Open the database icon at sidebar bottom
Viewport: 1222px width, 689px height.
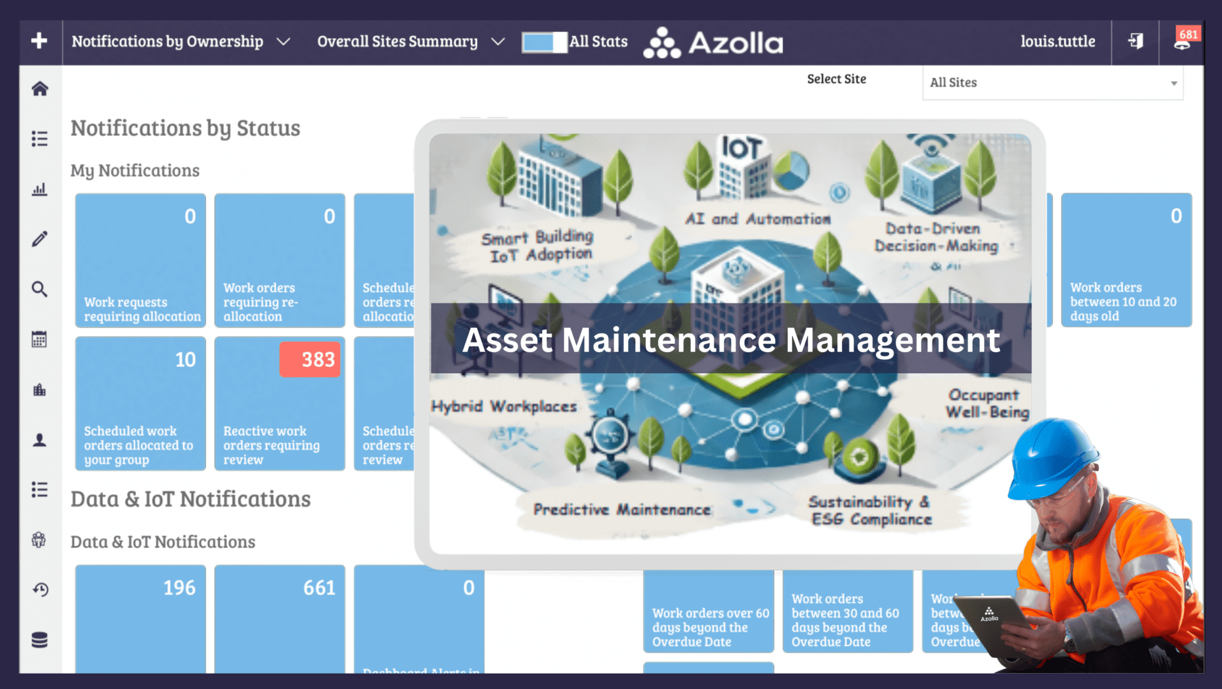pos(40,640)
